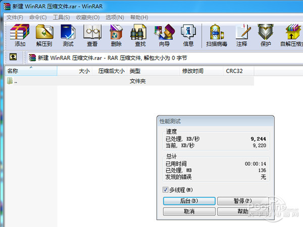This screenshot has height=227, width=303.
Task: Open the 帮助(H) menu
Action: coord(139,17)
